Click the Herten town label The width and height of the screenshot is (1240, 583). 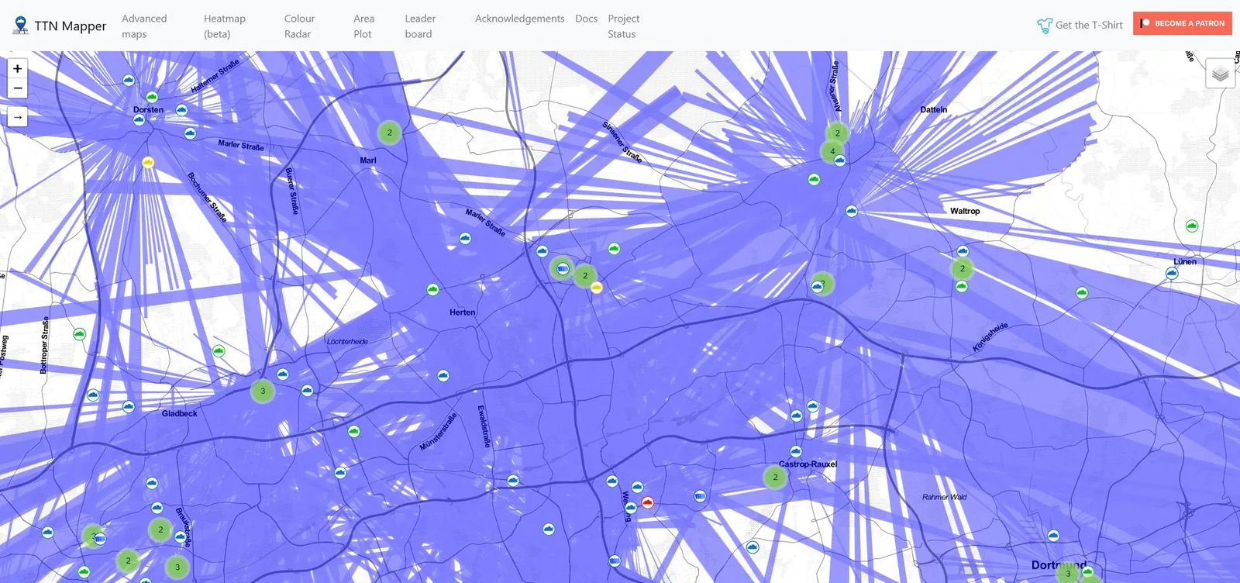pyautogui.click(x=463, y=312)
